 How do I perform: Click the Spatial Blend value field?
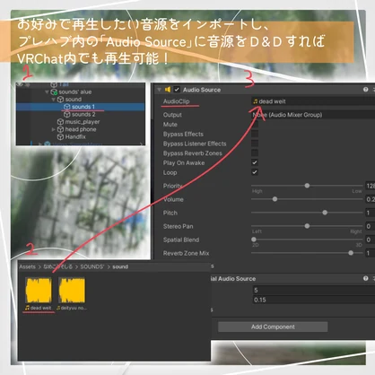(370, 240)
